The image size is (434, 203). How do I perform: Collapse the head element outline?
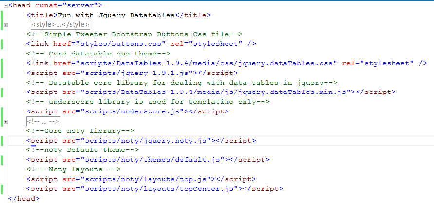tap(5, 6)
